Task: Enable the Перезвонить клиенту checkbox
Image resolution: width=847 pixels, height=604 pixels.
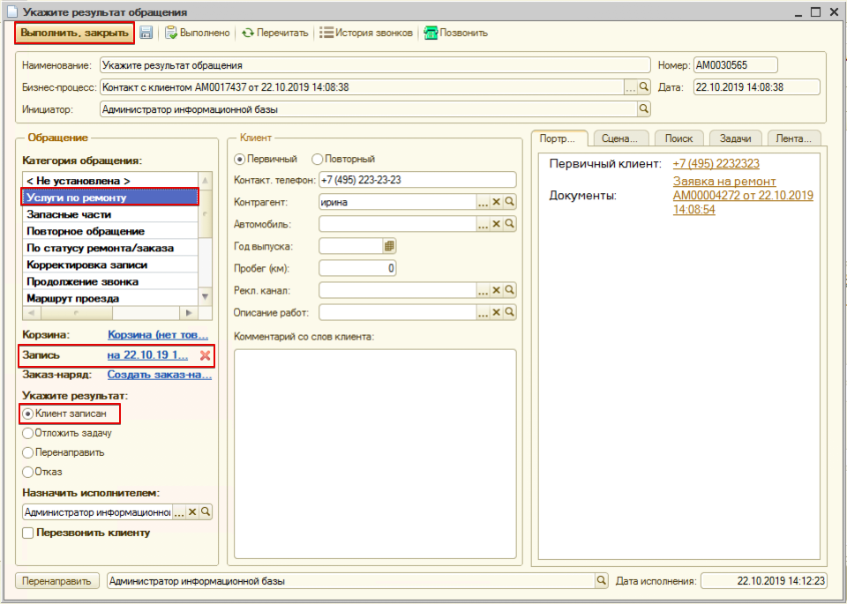Action: tap(28, 533)
